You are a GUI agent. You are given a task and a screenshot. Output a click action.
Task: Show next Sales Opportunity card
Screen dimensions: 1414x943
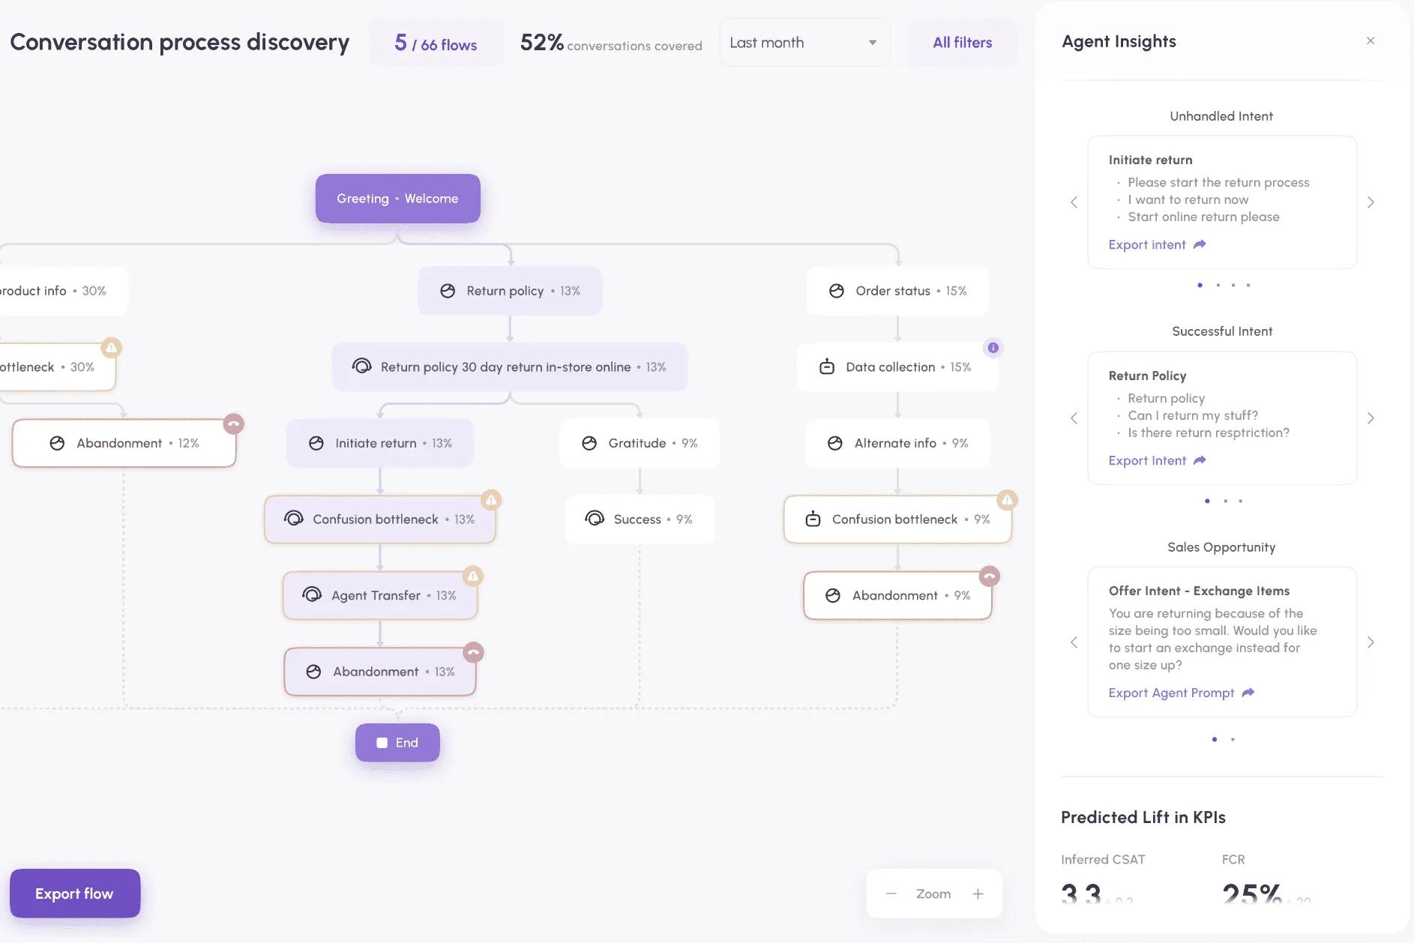[1371, 642]
